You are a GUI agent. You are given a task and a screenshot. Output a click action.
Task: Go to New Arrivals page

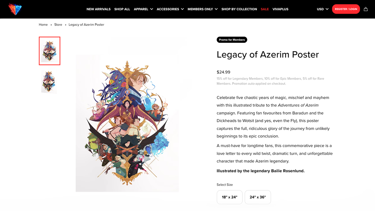tap(98, 9)
